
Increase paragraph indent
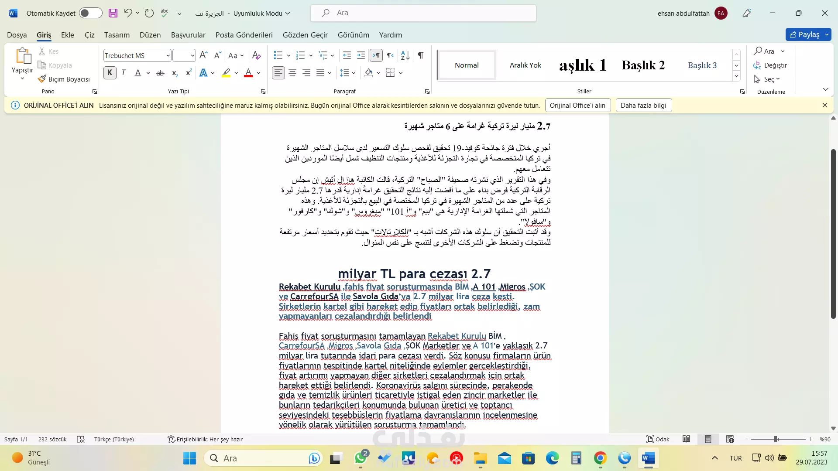click(x=361, y=55)
